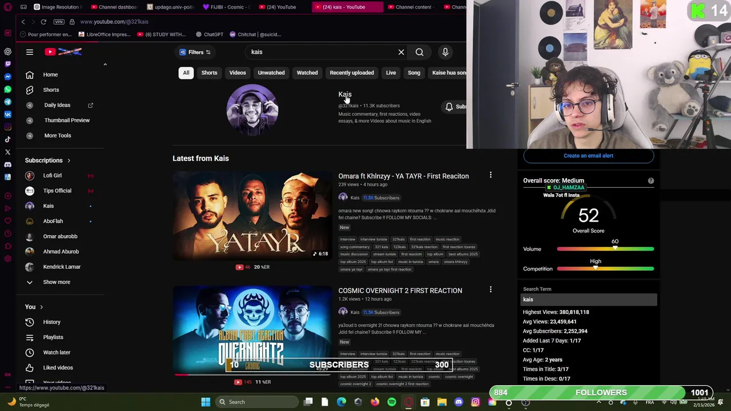Select the All filter chip

186,72
